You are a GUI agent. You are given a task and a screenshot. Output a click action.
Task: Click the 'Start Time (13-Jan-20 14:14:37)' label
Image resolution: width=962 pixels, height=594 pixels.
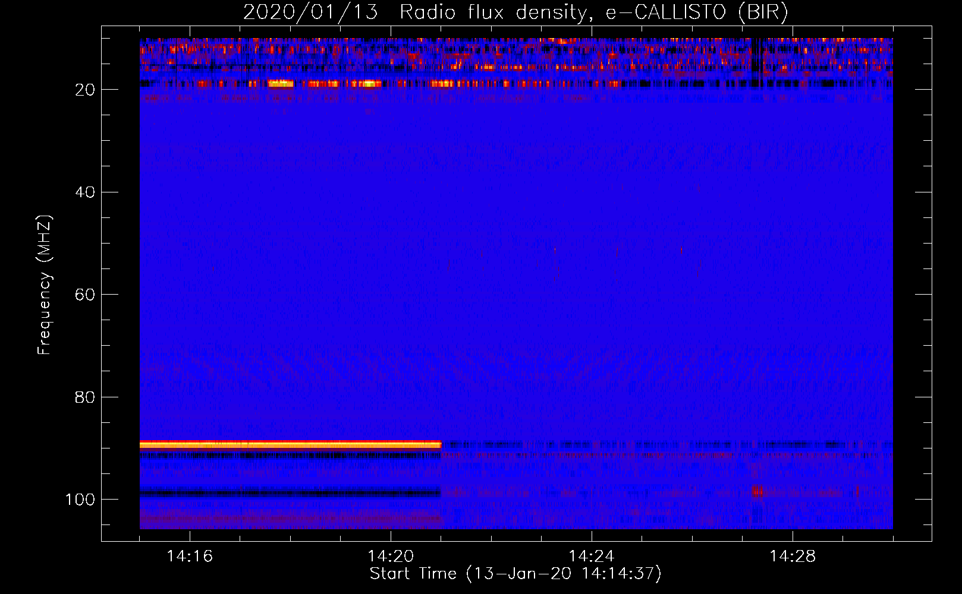(x=515, y=574)
